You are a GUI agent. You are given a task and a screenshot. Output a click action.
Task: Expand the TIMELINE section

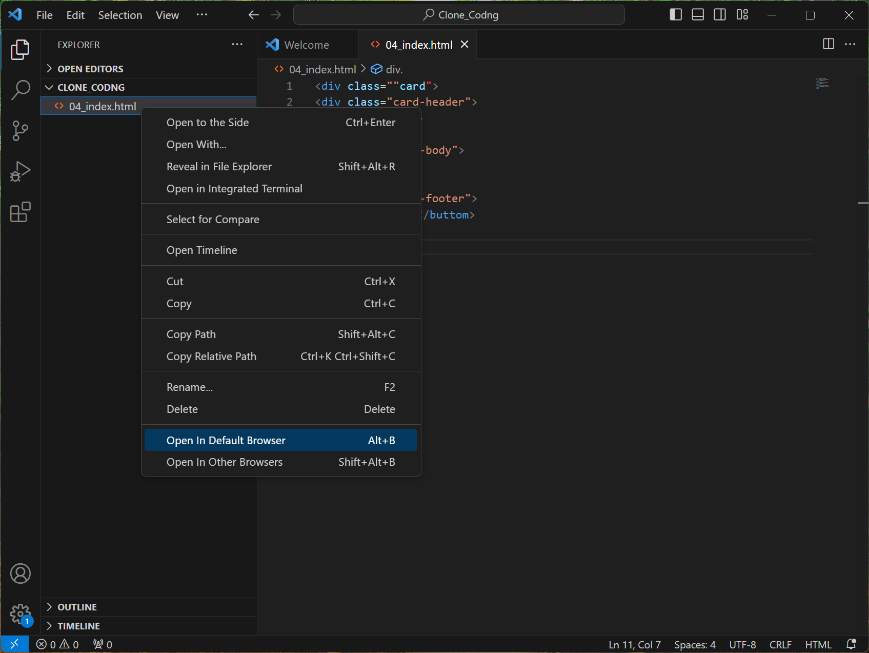(149, 626)
